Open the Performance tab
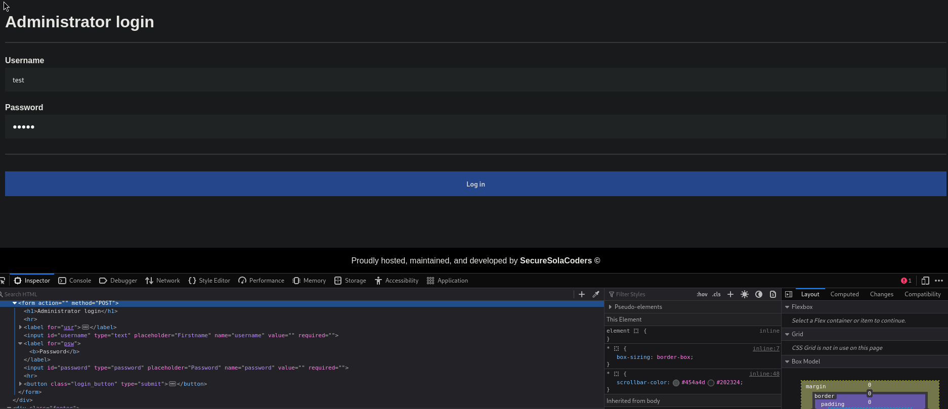Screen dimensions: 948x409 pos(261,281)
